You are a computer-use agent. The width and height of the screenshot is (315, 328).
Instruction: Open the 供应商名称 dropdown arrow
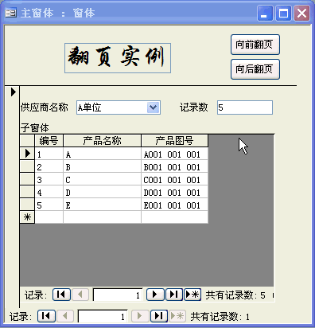click(154, 107)
